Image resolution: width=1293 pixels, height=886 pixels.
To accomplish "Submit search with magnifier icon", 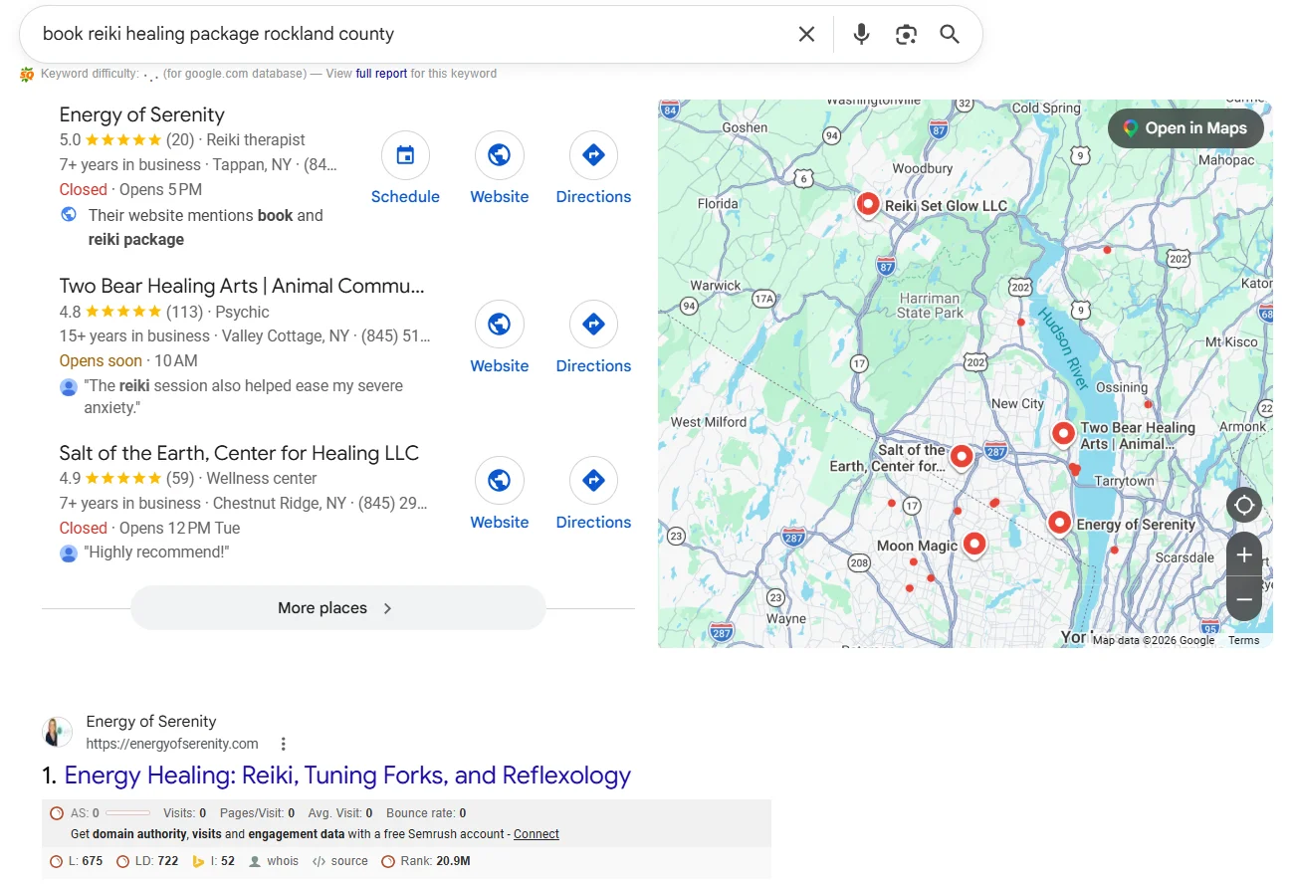I will click(x=950, y=34).
